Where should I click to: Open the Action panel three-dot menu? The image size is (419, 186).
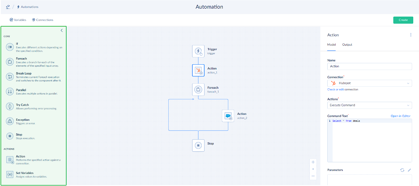click(x=411, y=35)
